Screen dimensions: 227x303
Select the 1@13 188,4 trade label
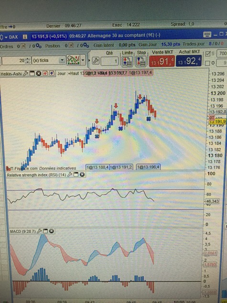[x=97, y=167]
